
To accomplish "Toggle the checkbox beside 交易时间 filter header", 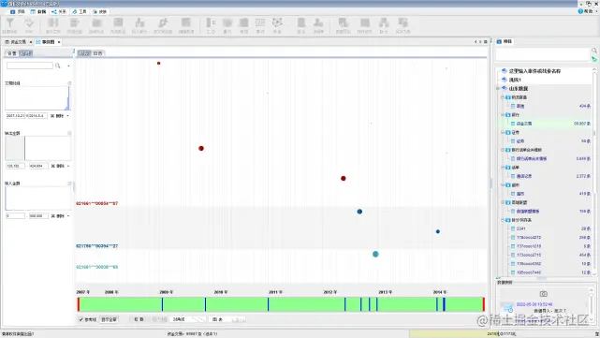I will [69, 83].
